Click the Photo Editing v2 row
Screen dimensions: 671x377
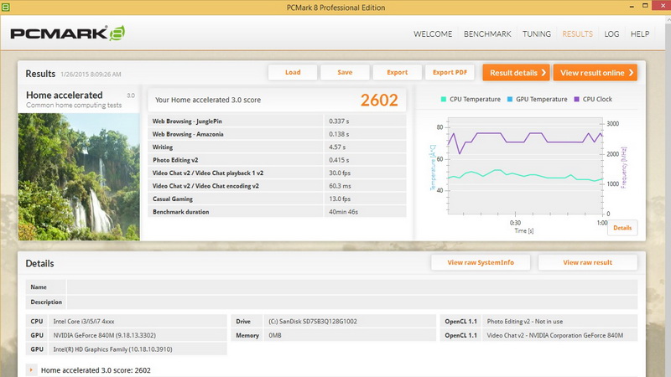coord(277,160)
